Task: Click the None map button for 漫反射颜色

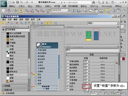Action: pos(103,65)
